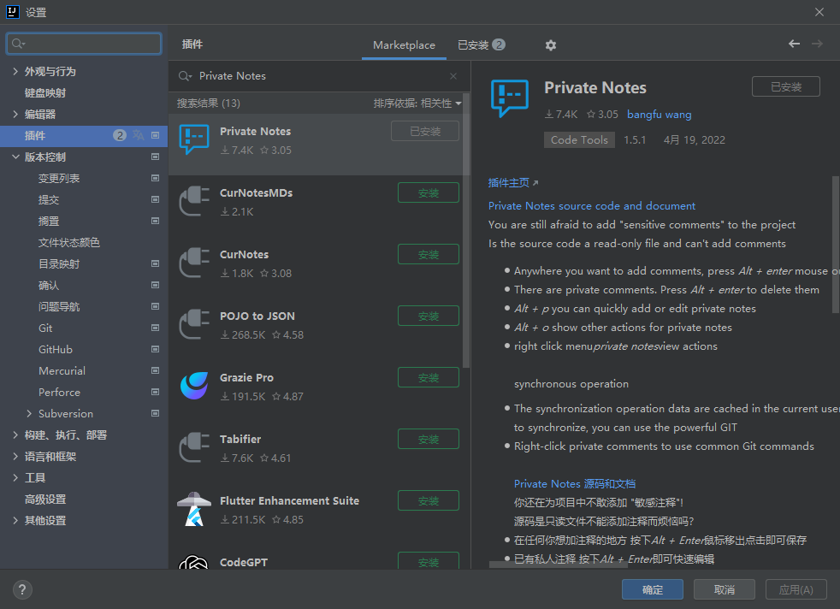Install the CurNotes plugin
Viewport: 840px width, 609px height.
click(428, 254)
